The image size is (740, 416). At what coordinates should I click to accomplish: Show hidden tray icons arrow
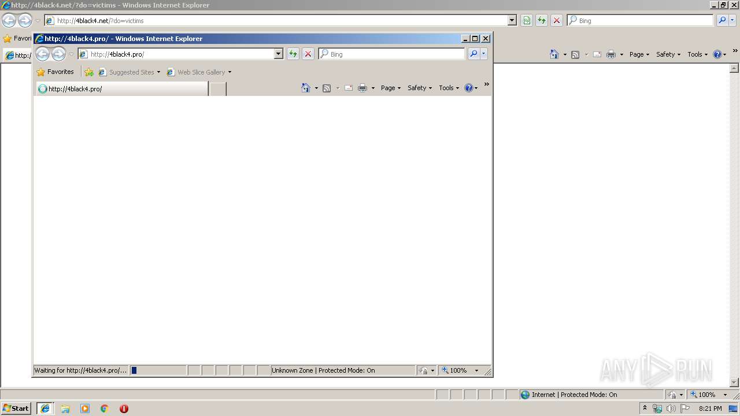[x=645, y=408]
